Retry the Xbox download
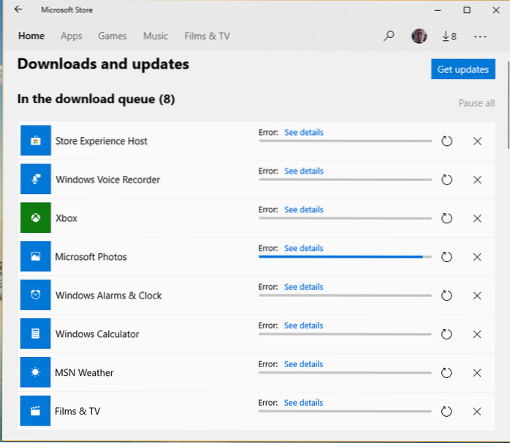Image resolution: width=510 pixels, height=443 pixels. (447, 218)
